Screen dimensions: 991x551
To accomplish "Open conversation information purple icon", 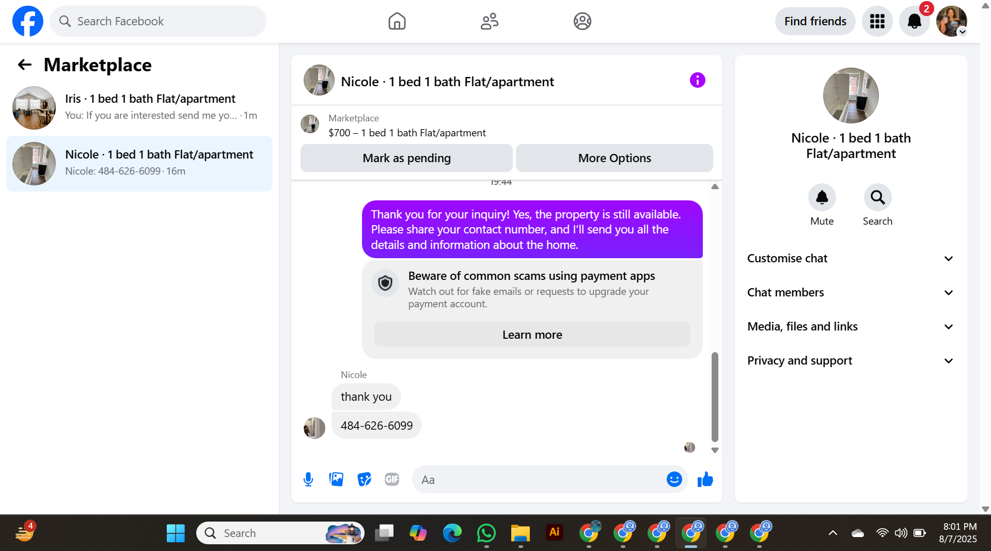I will coord(697,80).
